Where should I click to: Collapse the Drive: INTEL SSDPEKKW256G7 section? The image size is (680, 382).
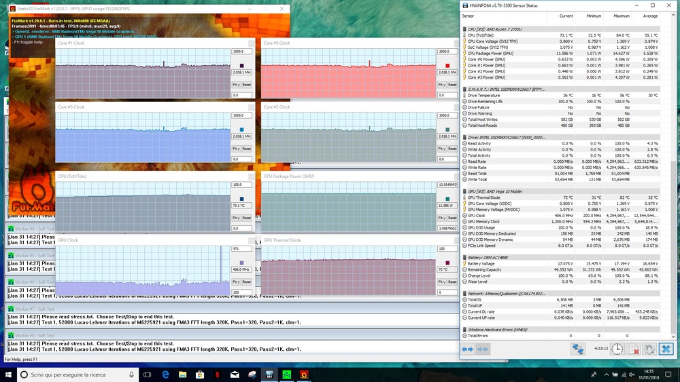click(465, 137)
